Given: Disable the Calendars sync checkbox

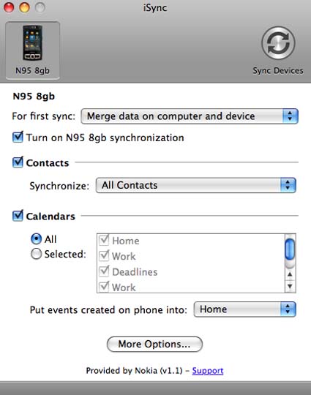Looking at the screenshot, I should click(x=18, y=216).
